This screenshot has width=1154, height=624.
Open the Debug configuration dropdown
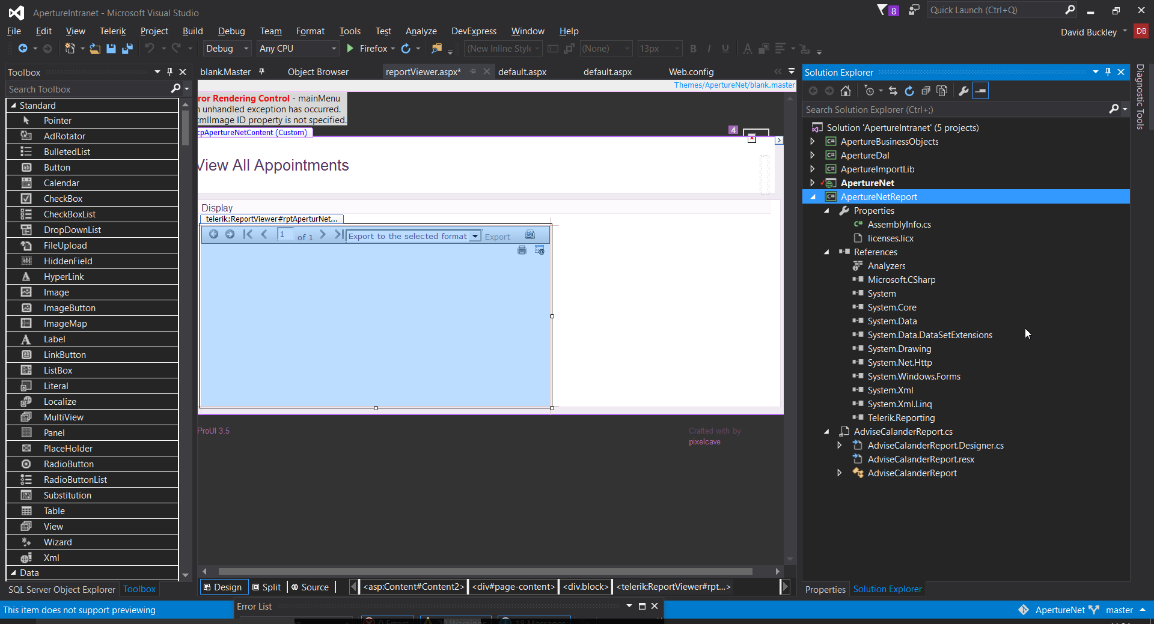click(x=246, y=49)
